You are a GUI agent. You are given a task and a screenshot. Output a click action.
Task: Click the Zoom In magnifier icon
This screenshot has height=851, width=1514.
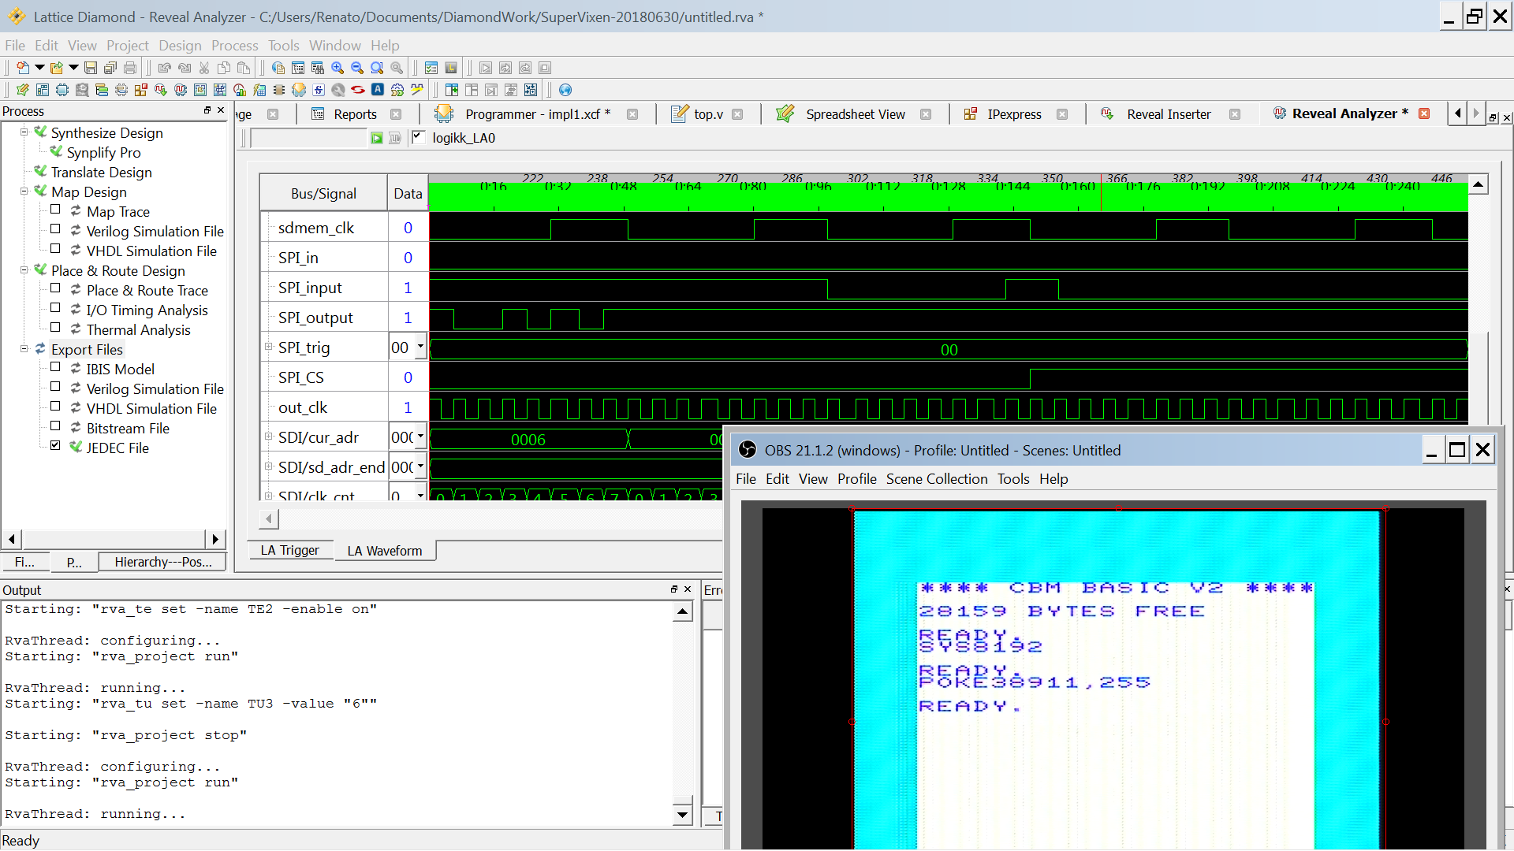[x=337, y=68]
